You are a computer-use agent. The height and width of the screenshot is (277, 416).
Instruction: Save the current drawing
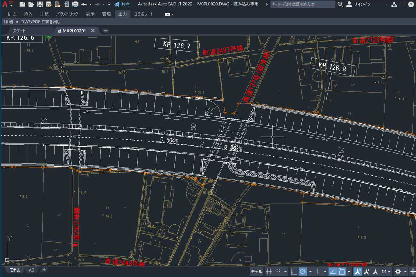[40, 4]
